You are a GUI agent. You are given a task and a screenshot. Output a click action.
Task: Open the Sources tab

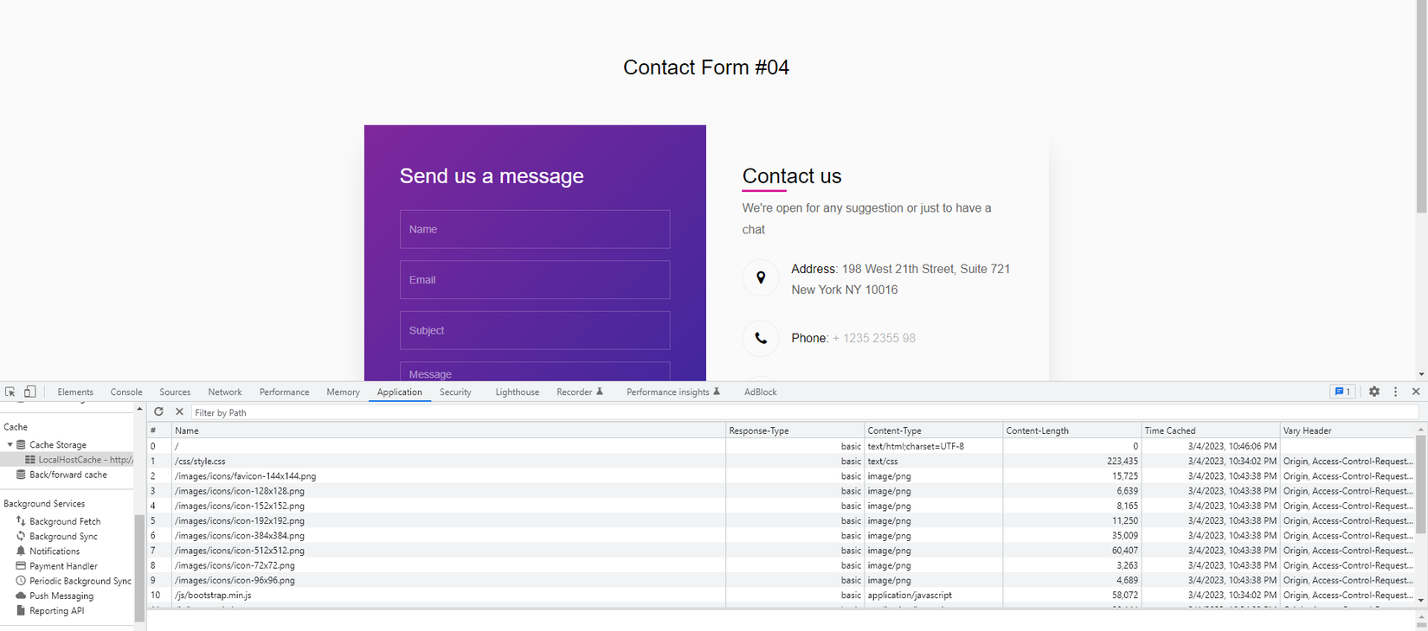(x=175, y=392)
